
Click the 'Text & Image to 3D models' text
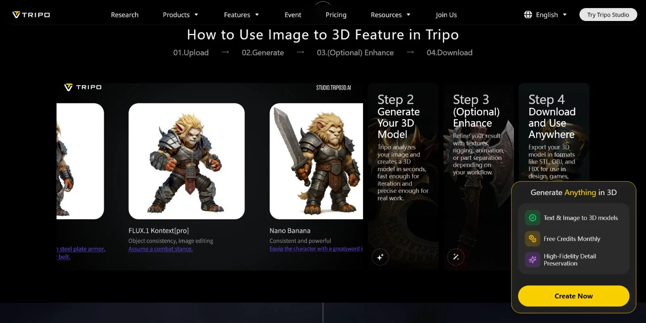pyautogui.click(x=581, y=218)
